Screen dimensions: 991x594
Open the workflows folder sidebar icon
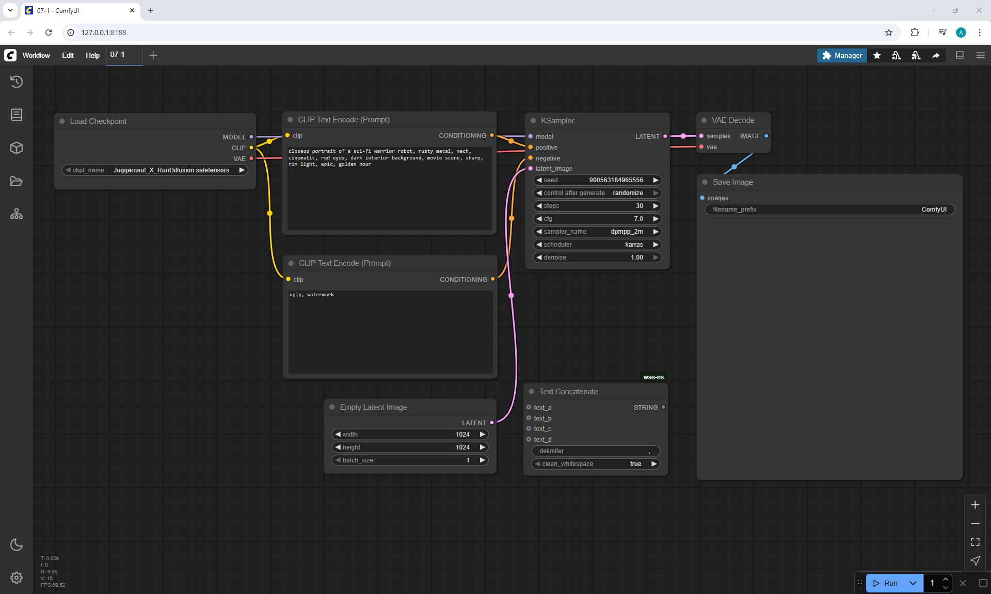pyautogui.click(x=17, y=181)
